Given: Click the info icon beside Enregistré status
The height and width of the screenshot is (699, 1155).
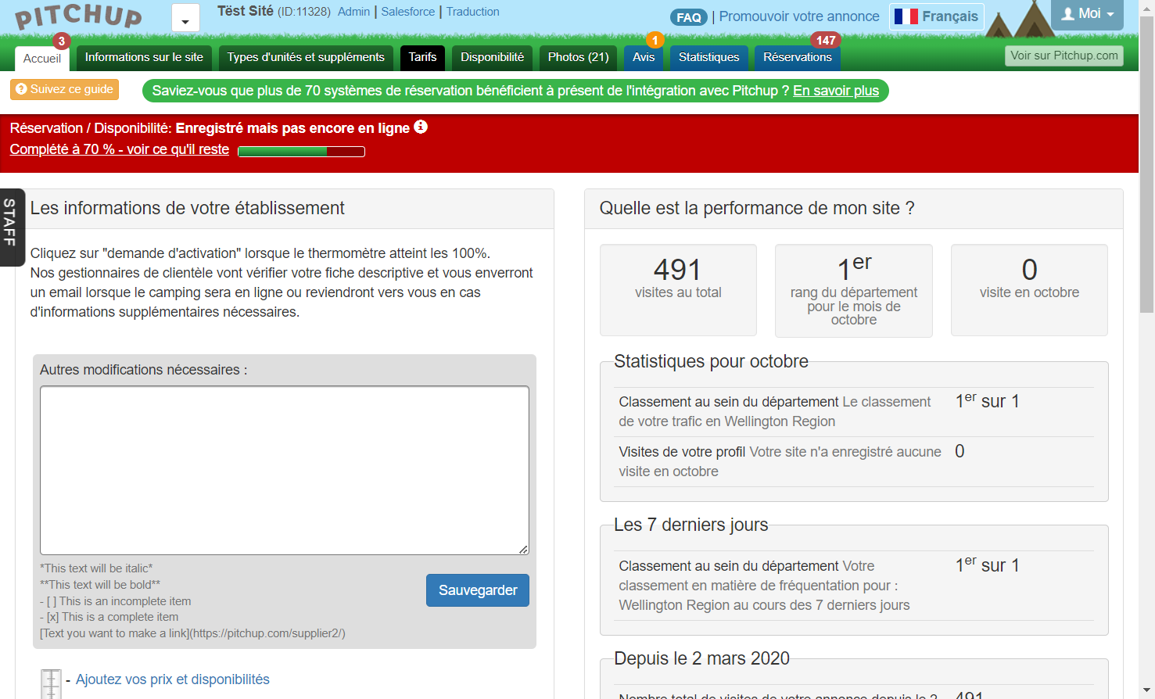Looking at the screenshot, I should pyautogui.click(x=421, y=127).
